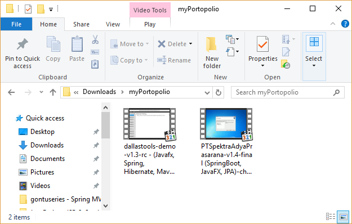Unpin Downloads using its pin icon
This screenshot has height=224, width=352.
click(x=96, y=145)
